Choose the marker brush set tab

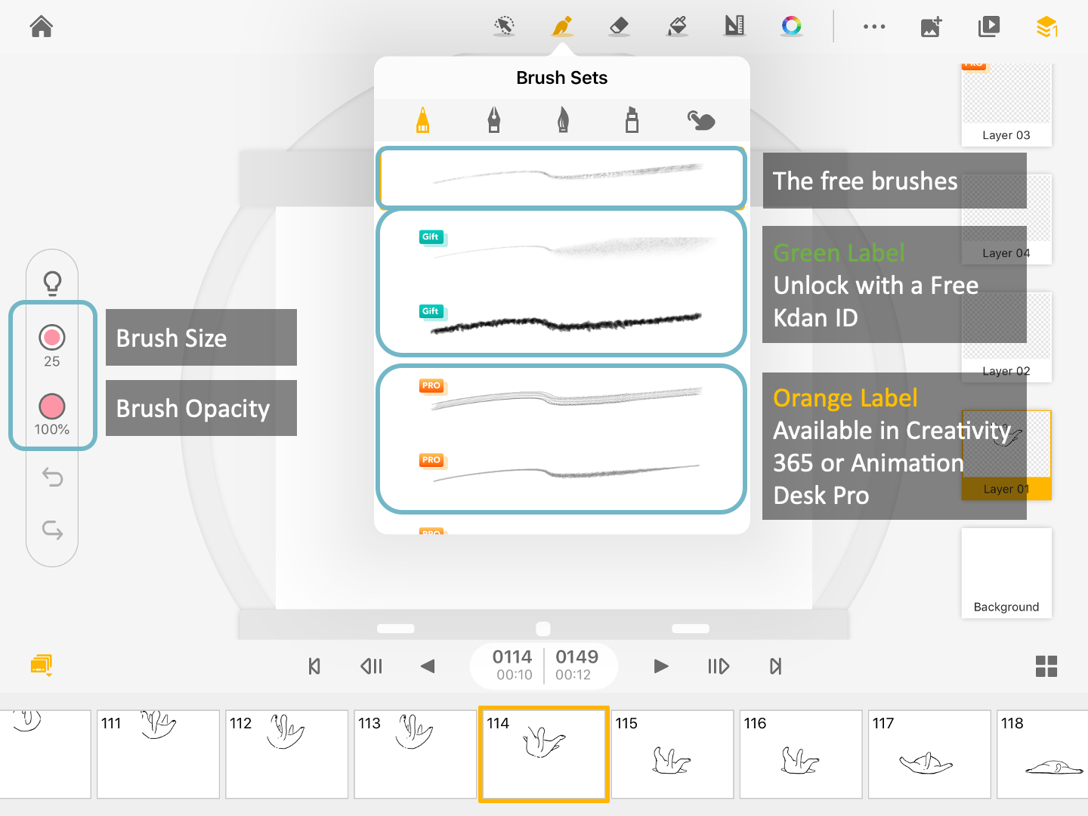tap(632, 119)
